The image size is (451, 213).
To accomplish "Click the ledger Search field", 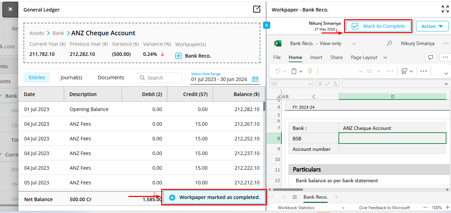I will click(x=159, y=78).
